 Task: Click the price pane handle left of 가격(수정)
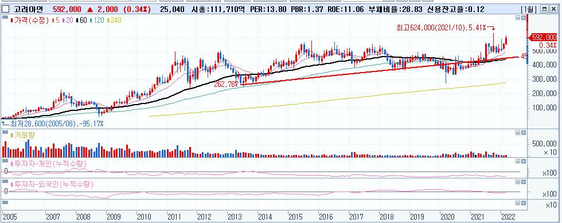pyautogui.click(x=5, y=17)
